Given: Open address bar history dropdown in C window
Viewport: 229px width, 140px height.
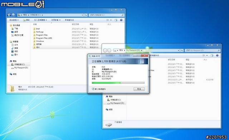Looking at the screenshot, I should (82, 15).
